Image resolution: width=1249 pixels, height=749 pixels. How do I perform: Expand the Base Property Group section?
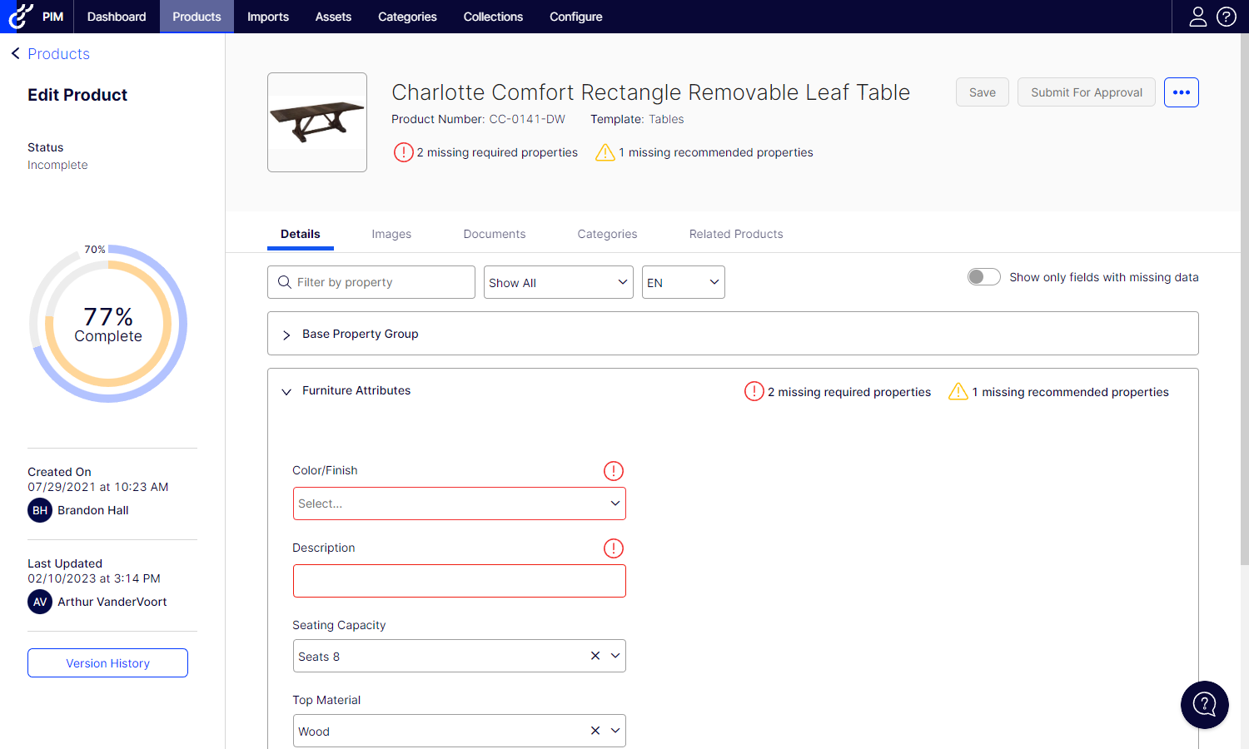pyautogui.click(x=286, y=335)
